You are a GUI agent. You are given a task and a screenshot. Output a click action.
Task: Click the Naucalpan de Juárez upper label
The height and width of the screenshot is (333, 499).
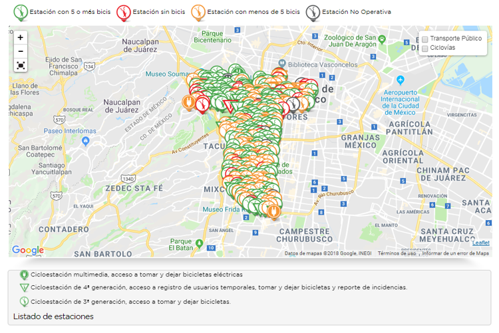click(x=140, y=45)
